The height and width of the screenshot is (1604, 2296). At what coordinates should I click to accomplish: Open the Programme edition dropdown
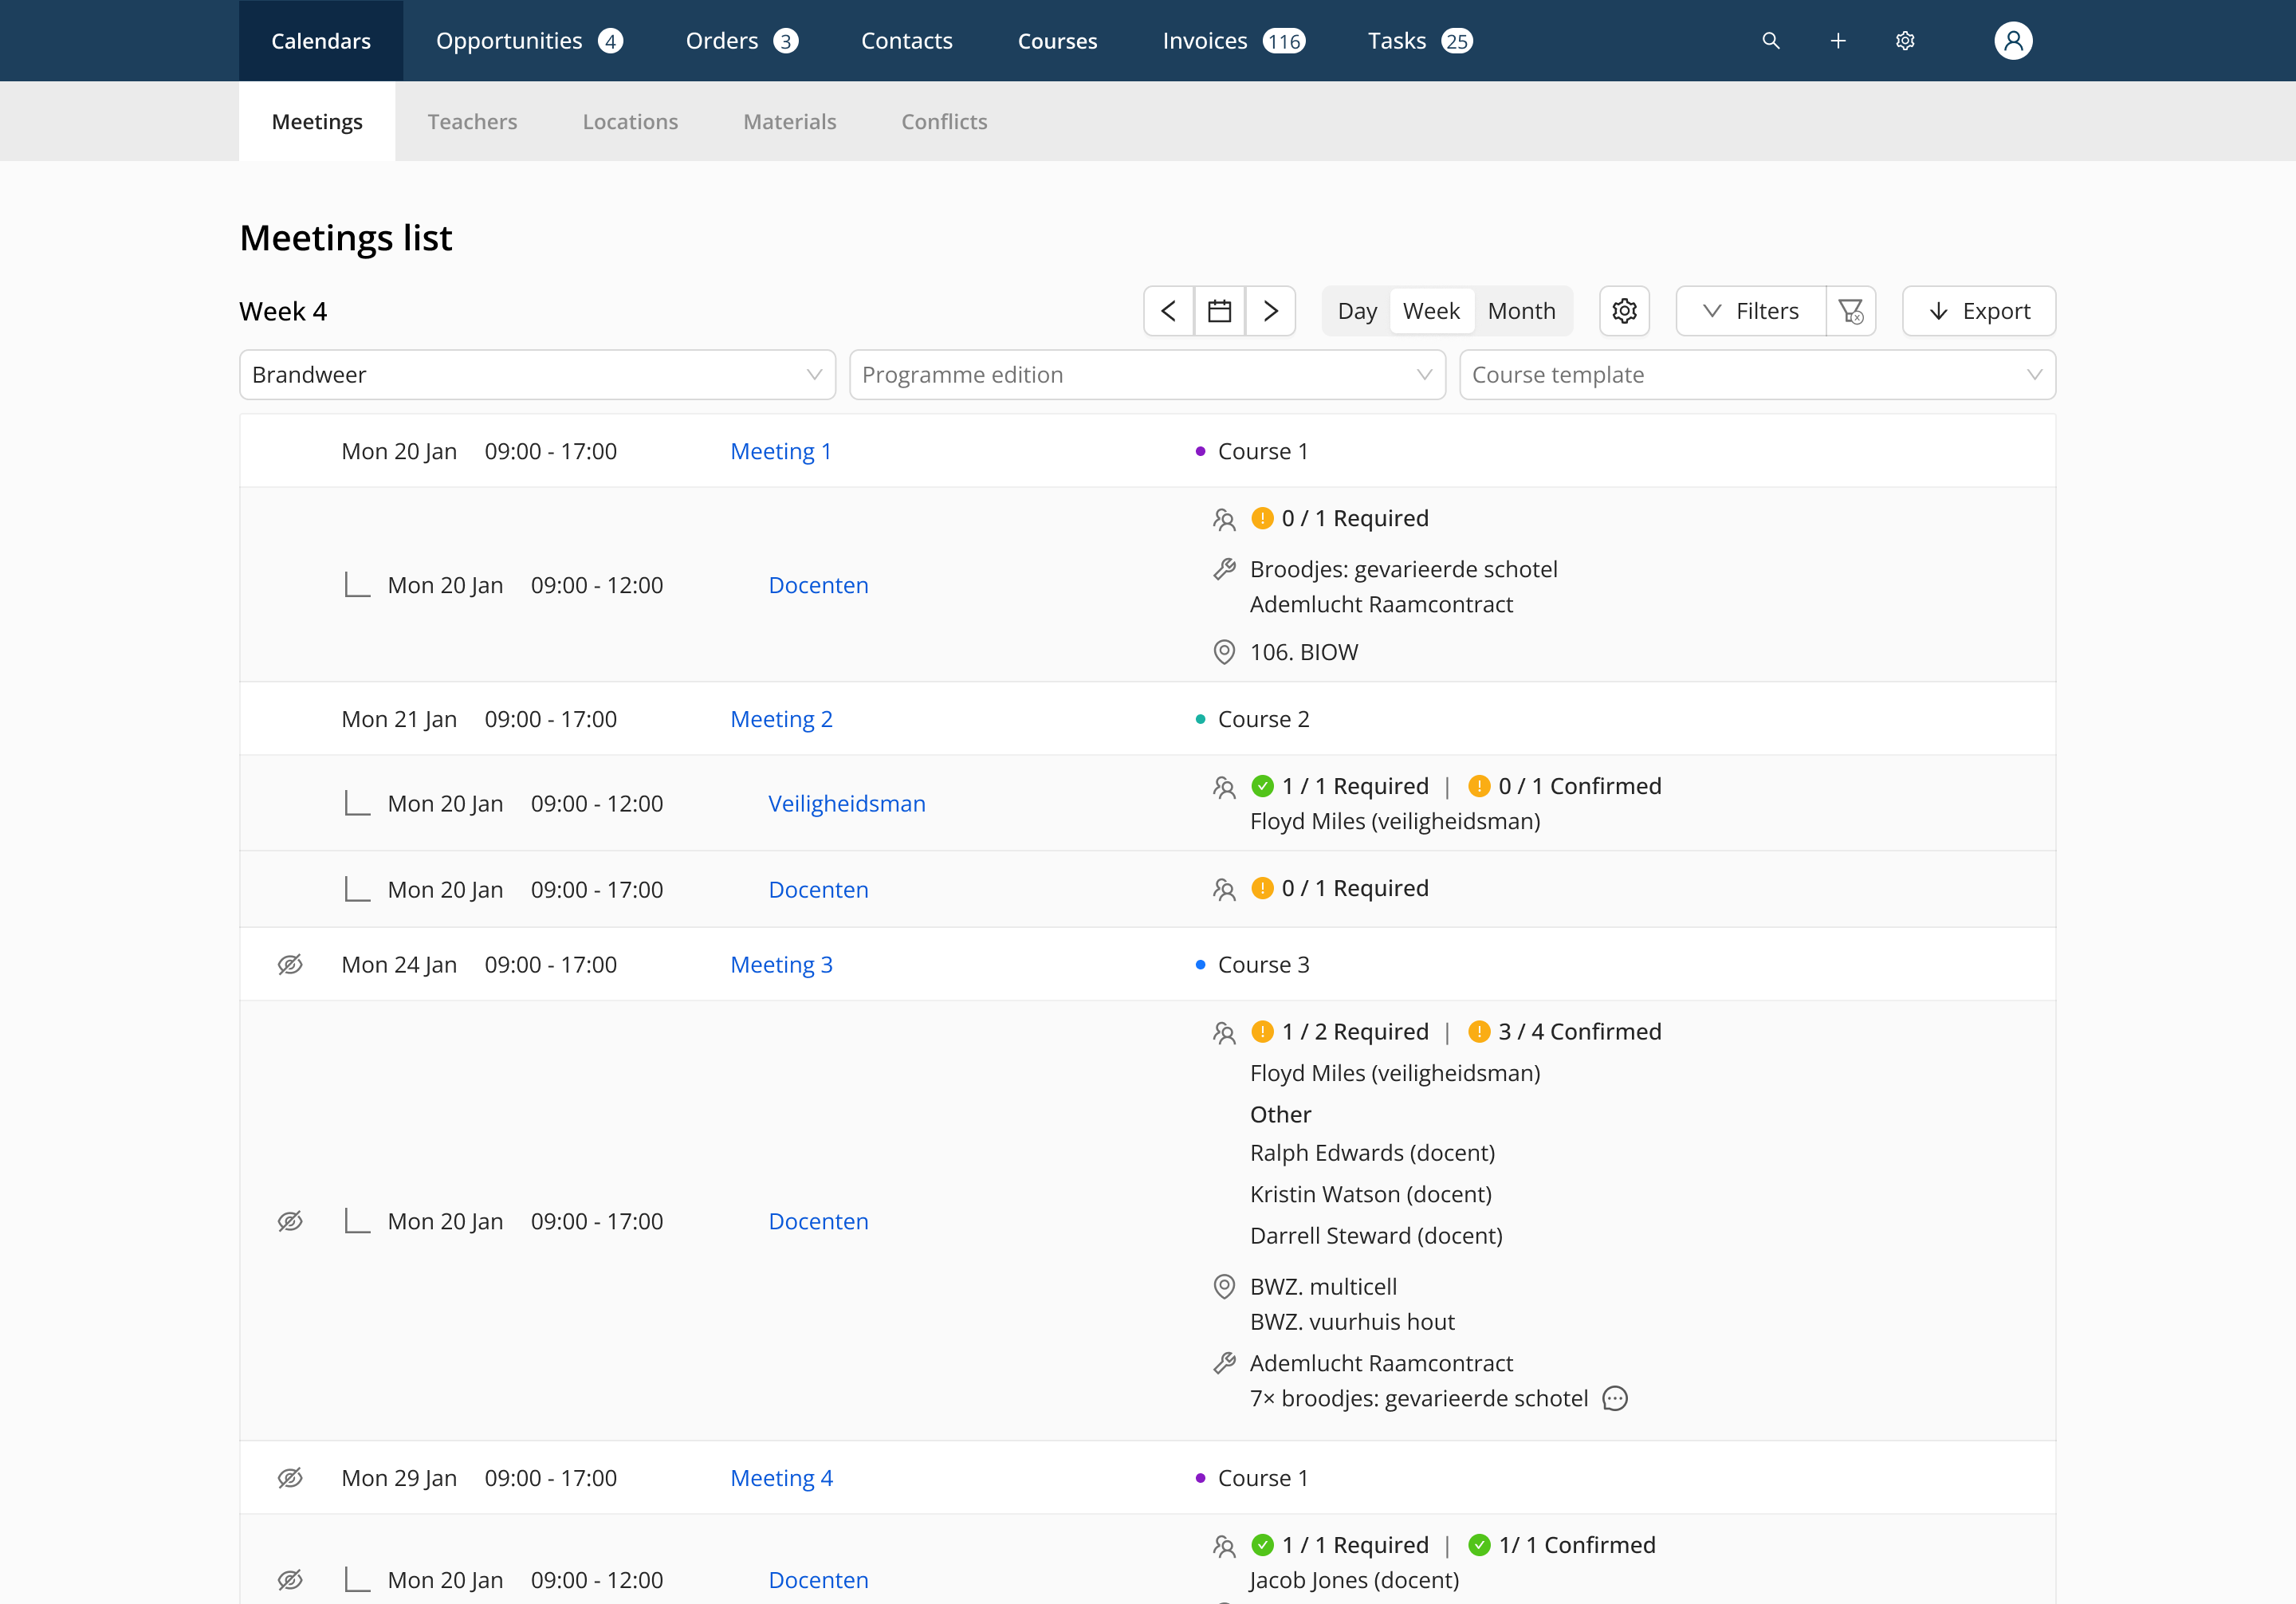[1147, 375]
